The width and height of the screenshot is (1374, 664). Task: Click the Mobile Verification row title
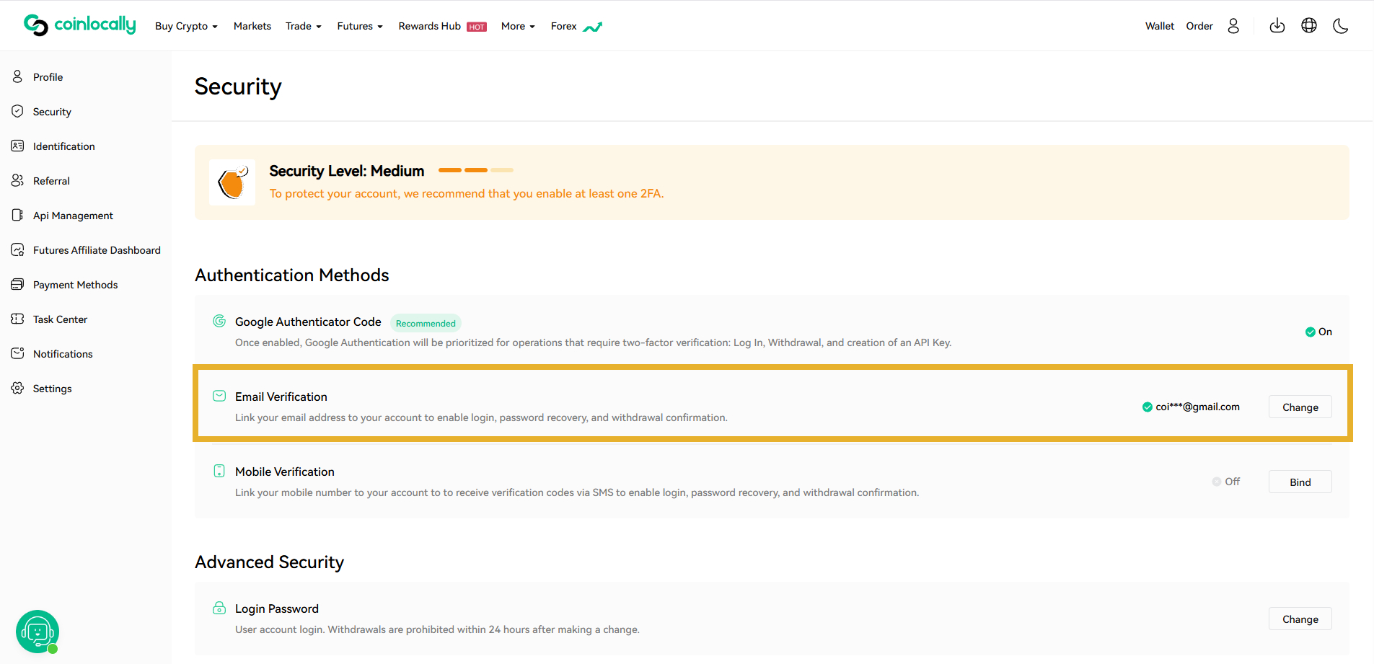tap(285, 472)
